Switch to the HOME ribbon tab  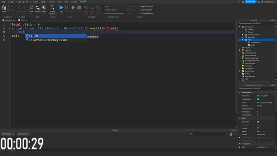tap(35, 2)
